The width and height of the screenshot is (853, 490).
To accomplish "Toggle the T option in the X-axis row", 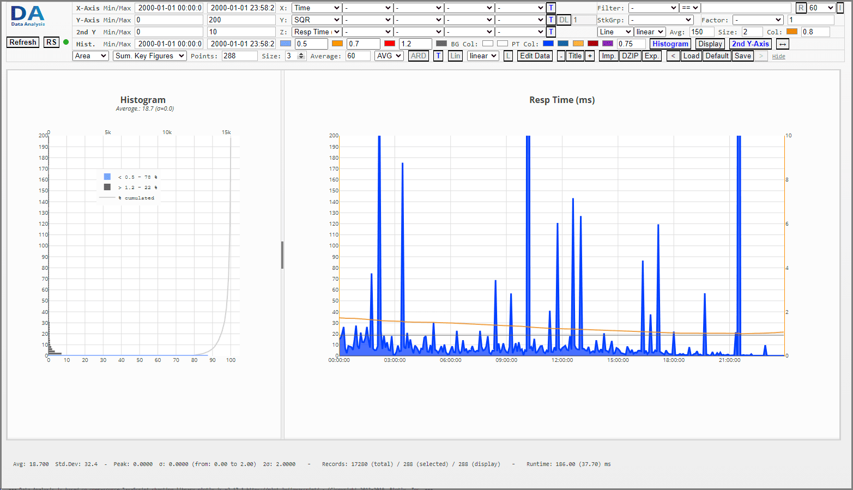I will click(x=550, y=8).
